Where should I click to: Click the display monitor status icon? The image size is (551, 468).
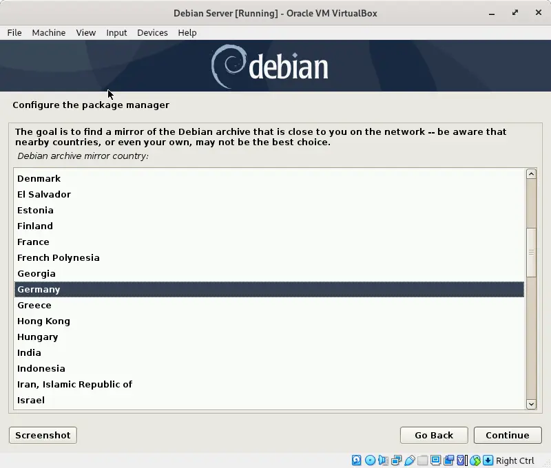(435, 460)
